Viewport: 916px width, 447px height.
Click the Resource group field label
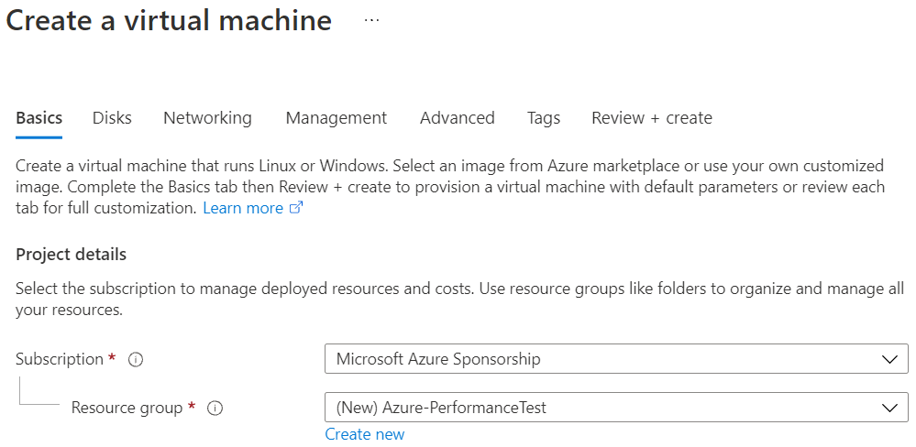click(x=127, y=408)
